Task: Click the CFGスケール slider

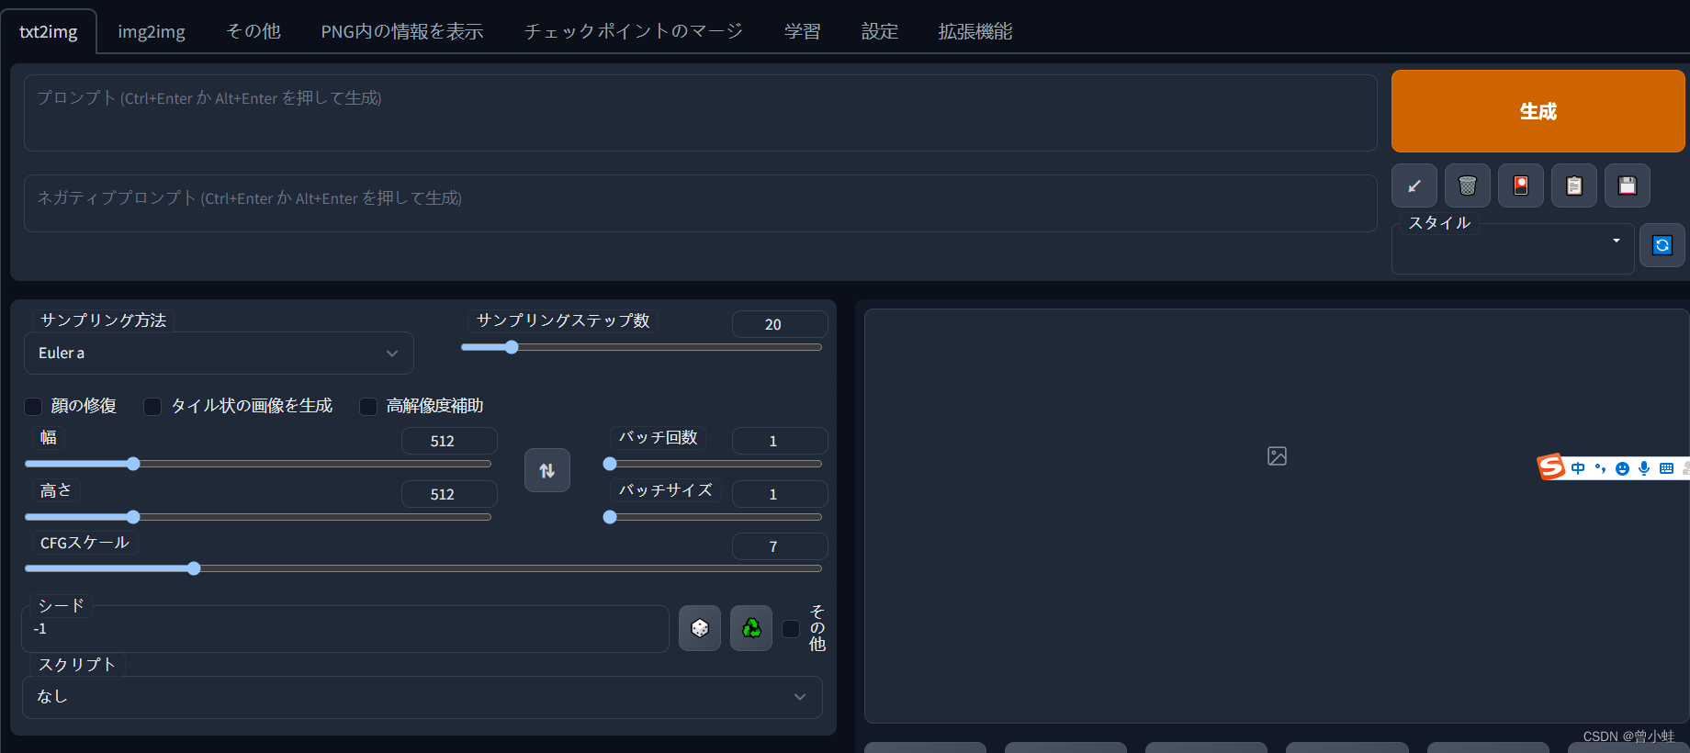Action: point(423,568)
